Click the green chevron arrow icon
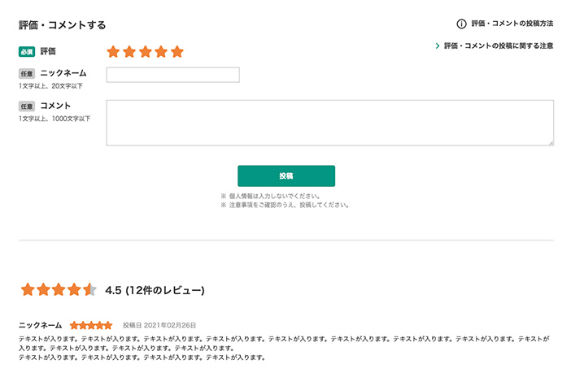This screenshot has height=377, width=571. point(438,45)
